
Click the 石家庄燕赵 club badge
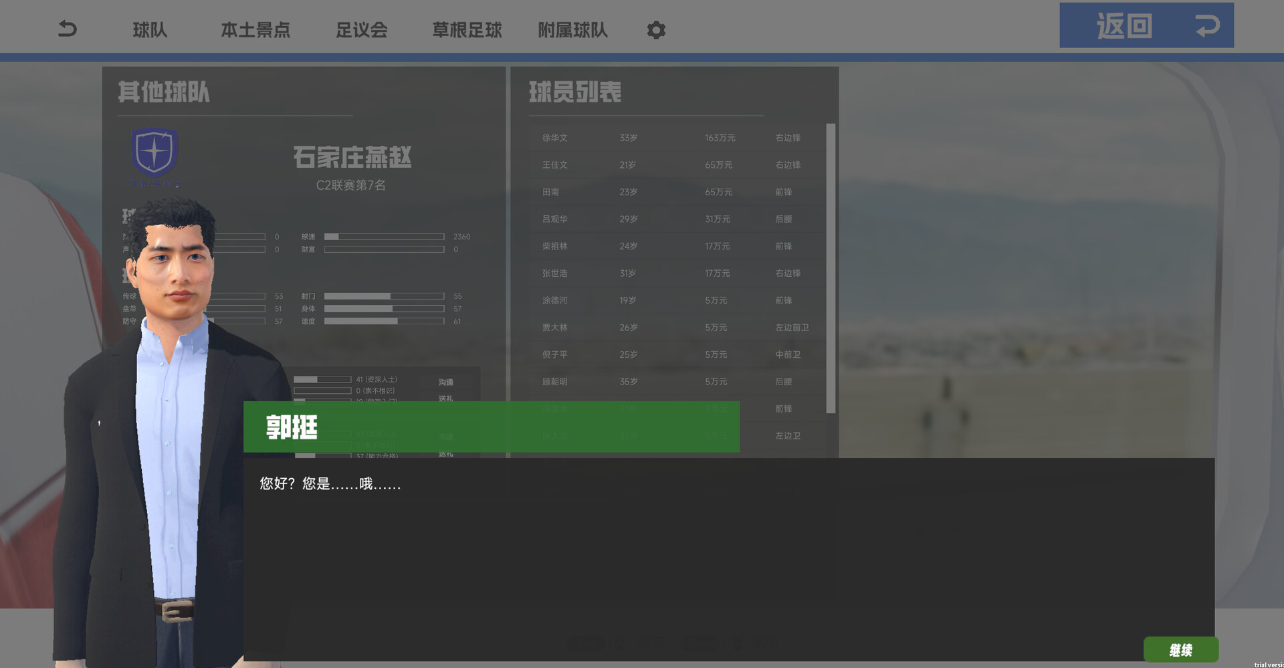pos(153,152)
